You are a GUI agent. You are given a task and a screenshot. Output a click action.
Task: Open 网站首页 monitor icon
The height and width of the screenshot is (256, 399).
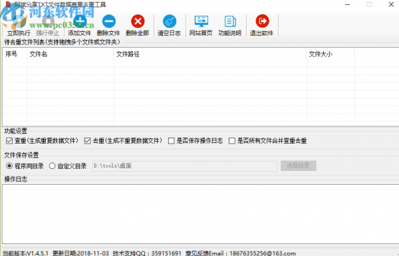tap(201, 21)
